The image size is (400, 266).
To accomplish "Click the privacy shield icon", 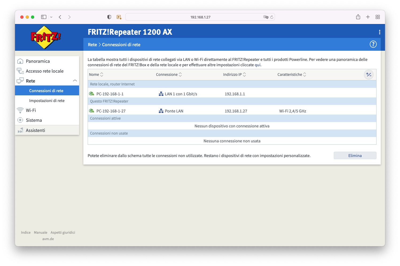I will (x=109, y=17).
